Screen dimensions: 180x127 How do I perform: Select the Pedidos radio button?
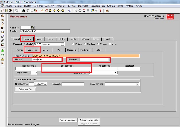coord(73,44)
